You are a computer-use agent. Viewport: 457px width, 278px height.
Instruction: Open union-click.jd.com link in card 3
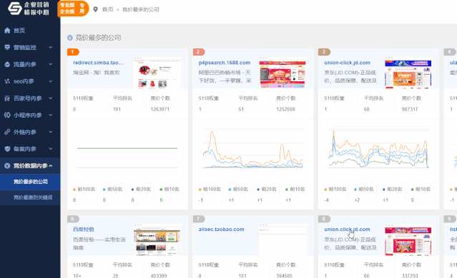[x=347, y=63]
